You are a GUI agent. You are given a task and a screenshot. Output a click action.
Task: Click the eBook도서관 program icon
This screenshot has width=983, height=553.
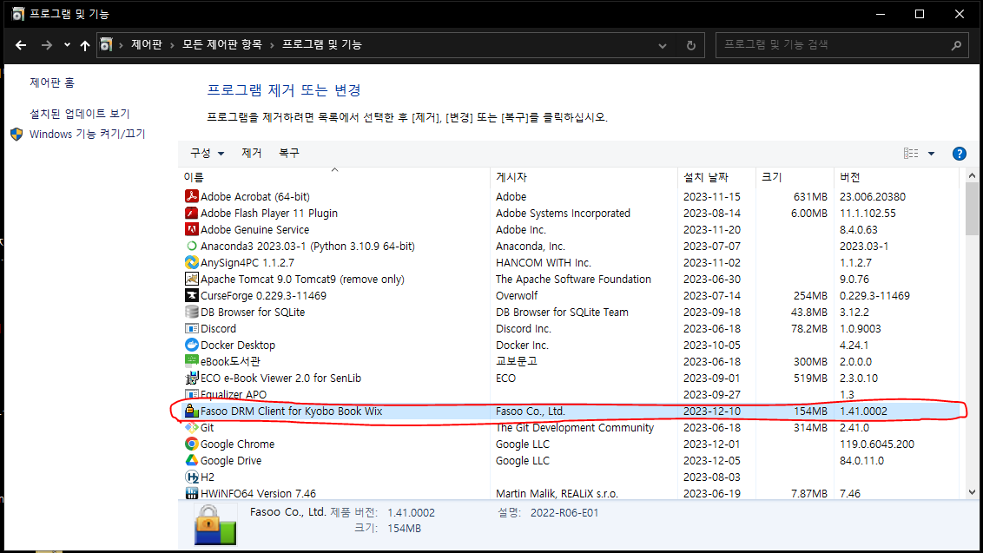(192, 361)
